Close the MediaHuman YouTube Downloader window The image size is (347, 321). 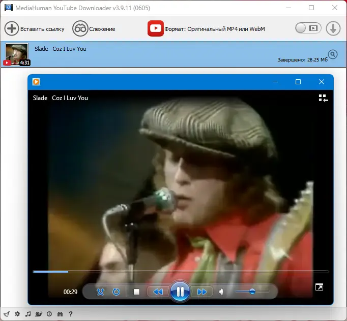click(335, 8)
